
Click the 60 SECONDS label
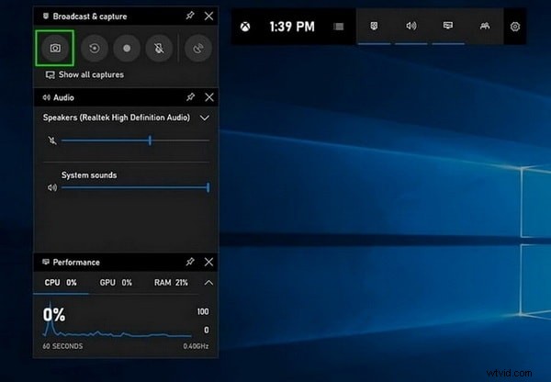pos(62,346)
